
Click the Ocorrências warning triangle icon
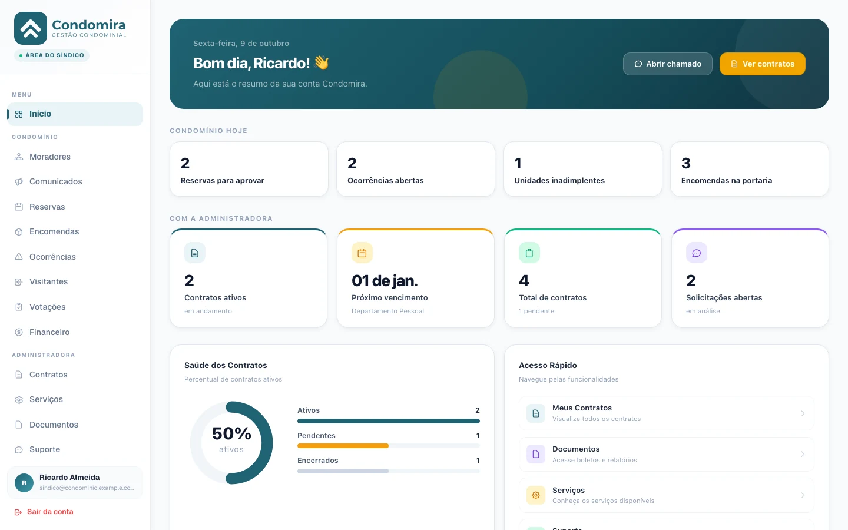click(x=19, y=257)
